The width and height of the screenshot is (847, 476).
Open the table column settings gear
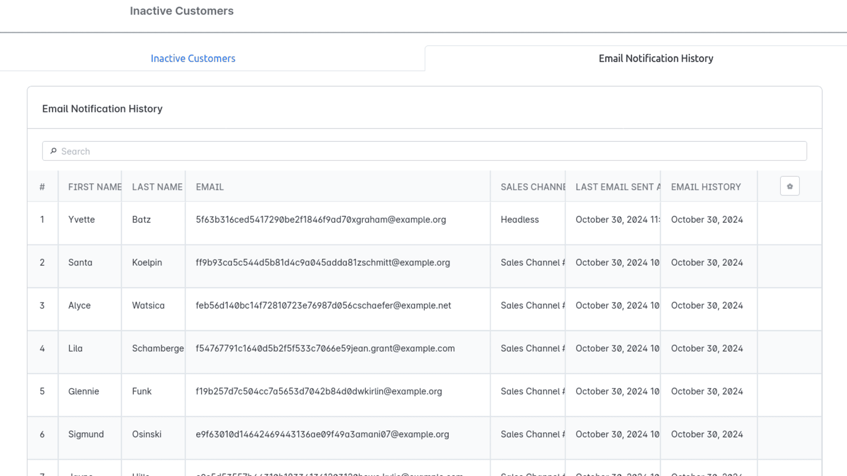pyautogui.click(x=790, y=186)
